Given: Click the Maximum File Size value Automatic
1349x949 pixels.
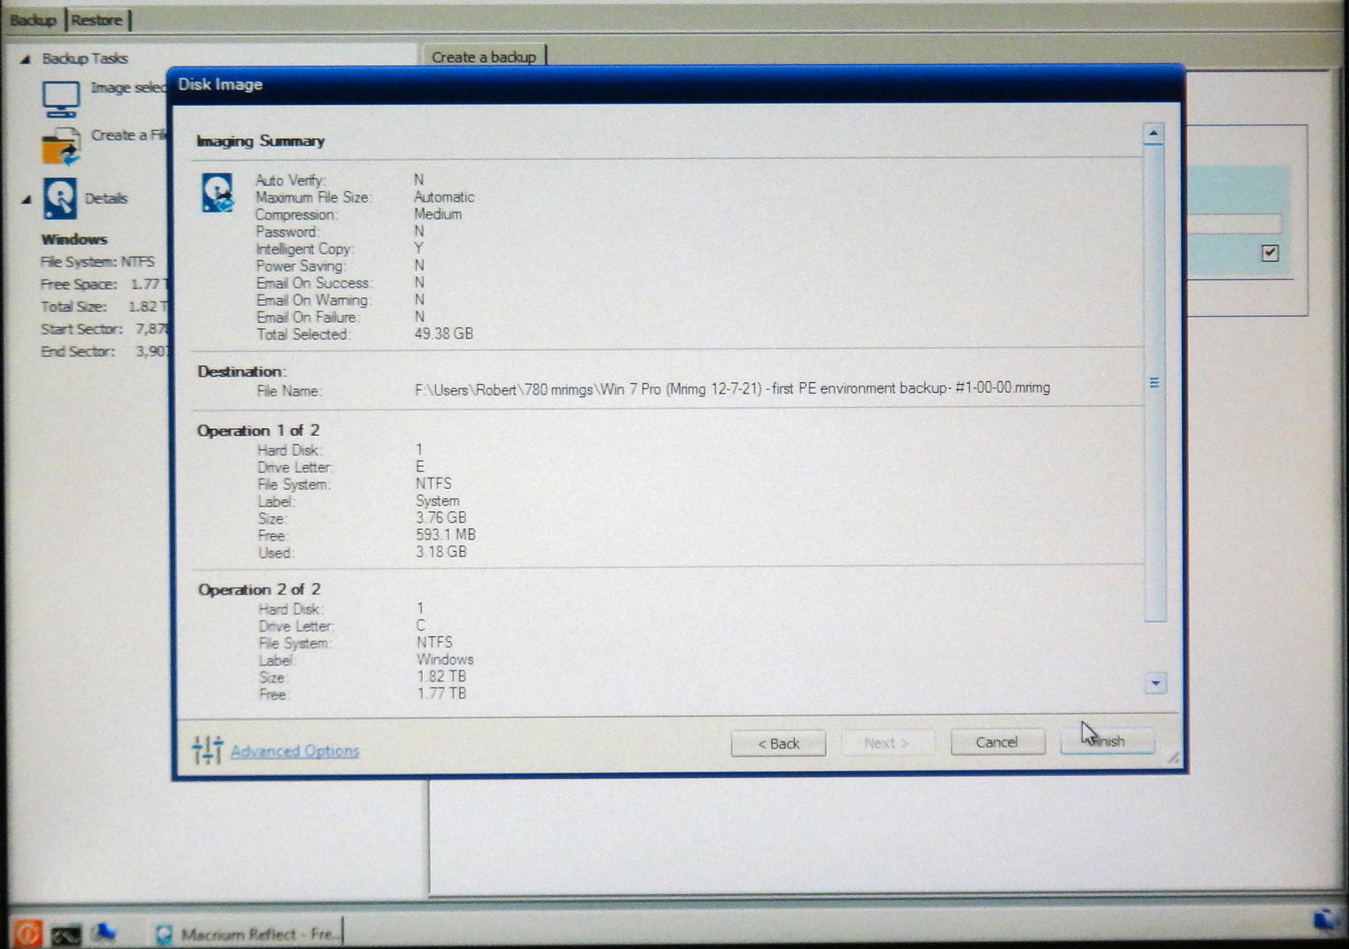Looking at the screenshot, I should click(444, 197).
